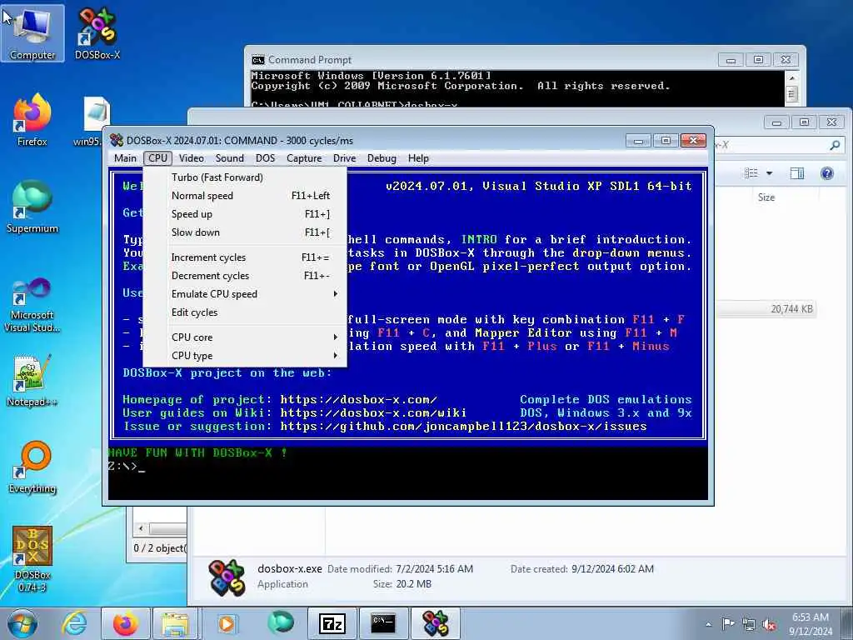Open the Debug menu
This screenshot has height=640, width=853.
coord(382,157)
